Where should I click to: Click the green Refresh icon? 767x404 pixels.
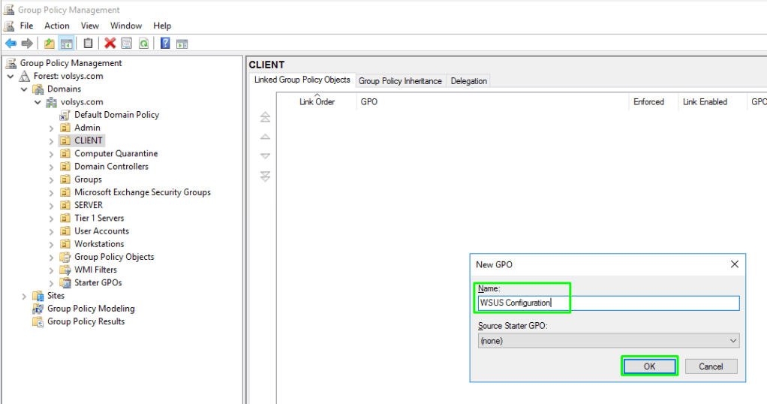click(143, 44)
